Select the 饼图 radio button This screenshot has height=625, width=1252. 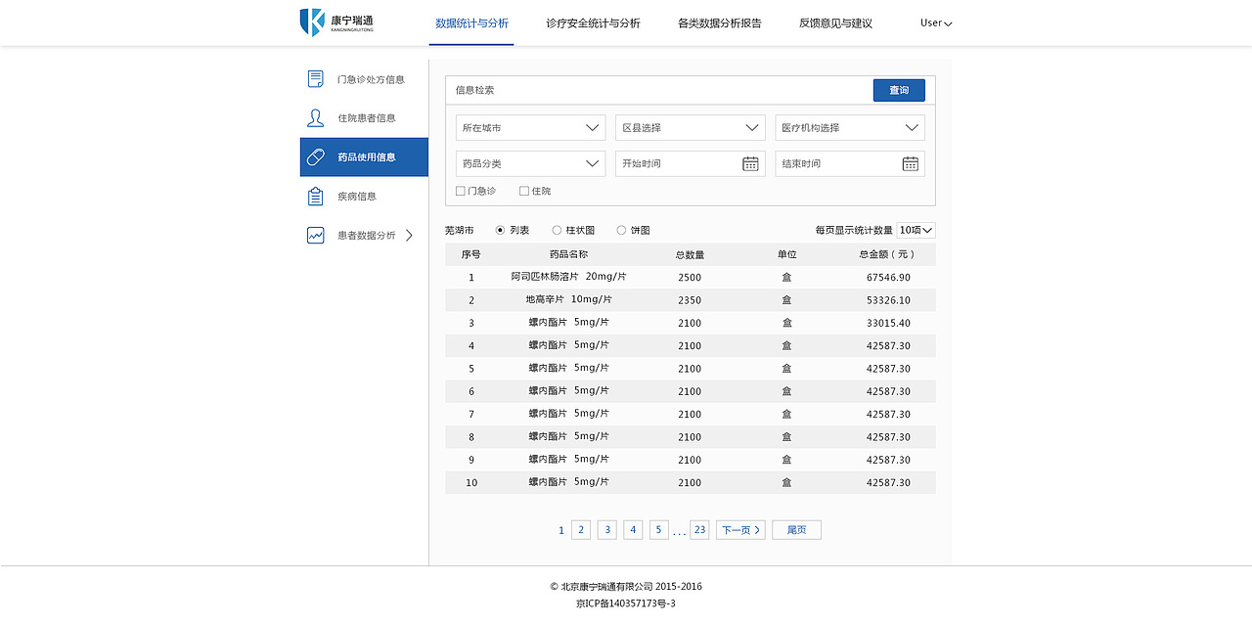621,230
